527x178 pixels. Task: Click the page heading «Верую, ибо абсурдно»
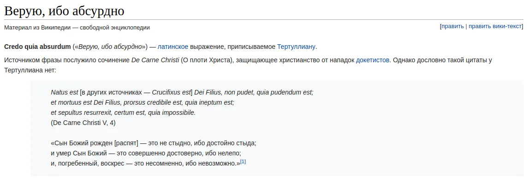coord(64,11)
